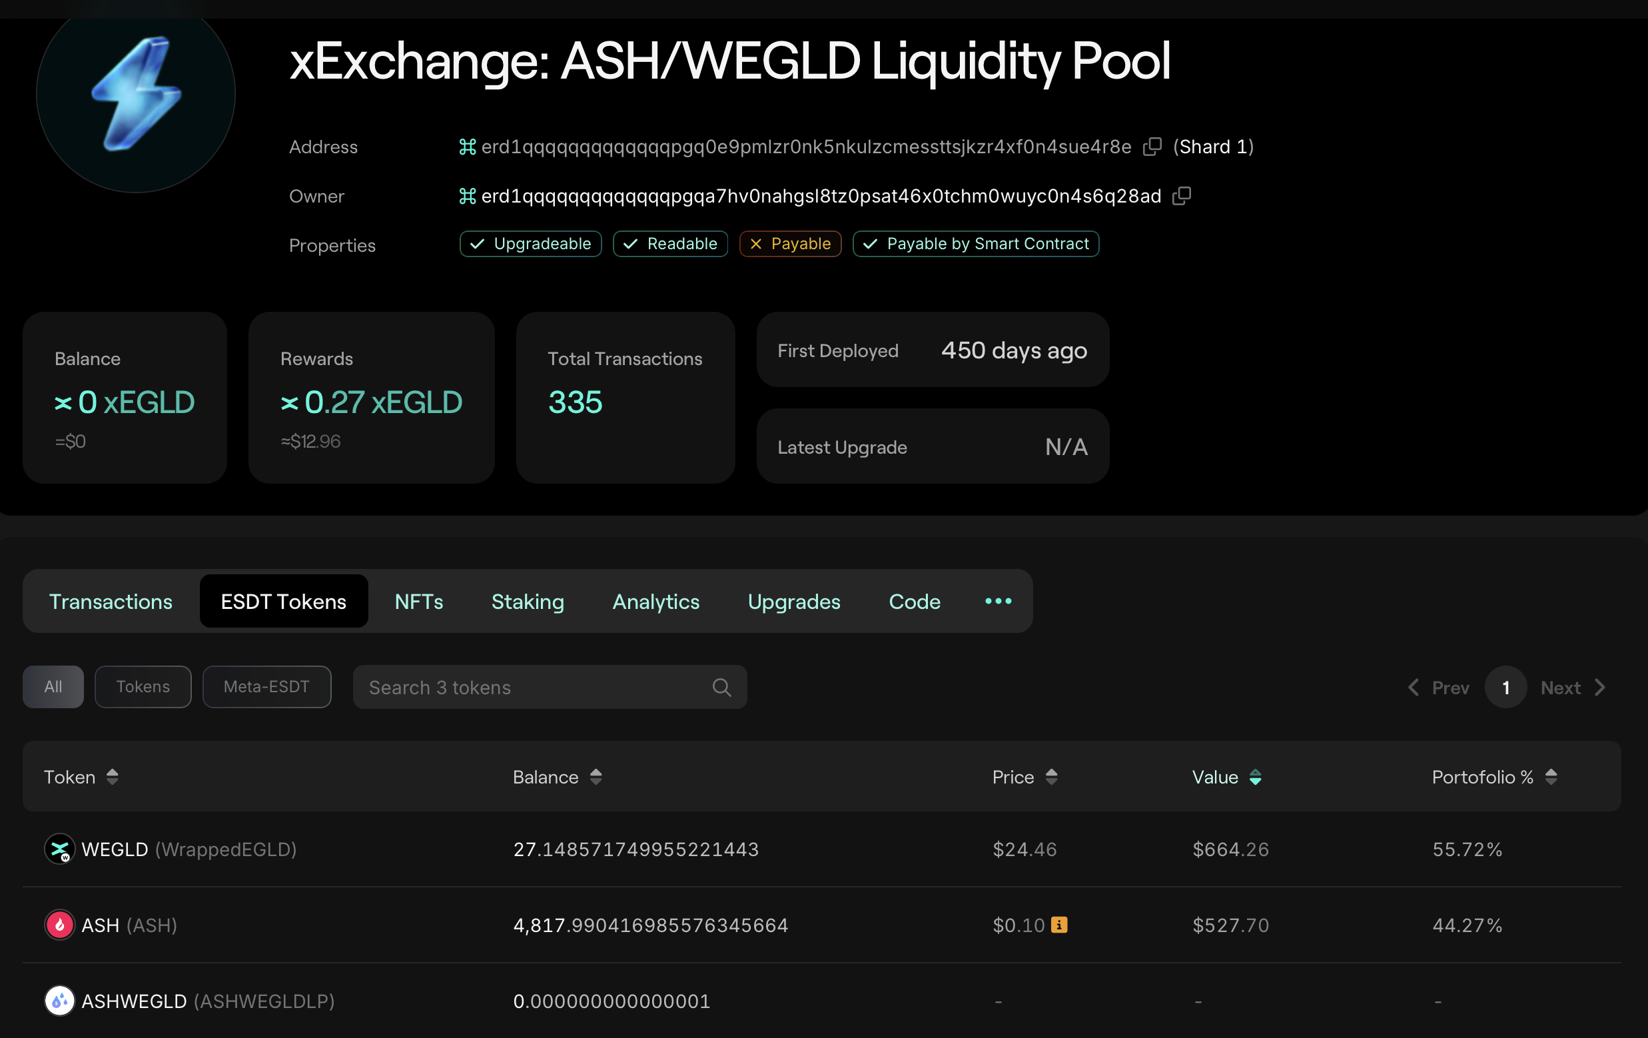The image size is (1648, 1038).
Task: Click the $527.70 value cell
Action: [1230, 925]
